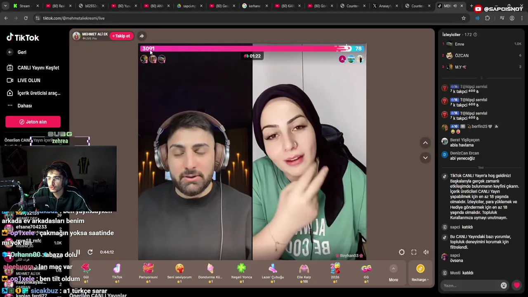Click the browser reload button
The image size is (528, 297).
click(x=26, y=18)
